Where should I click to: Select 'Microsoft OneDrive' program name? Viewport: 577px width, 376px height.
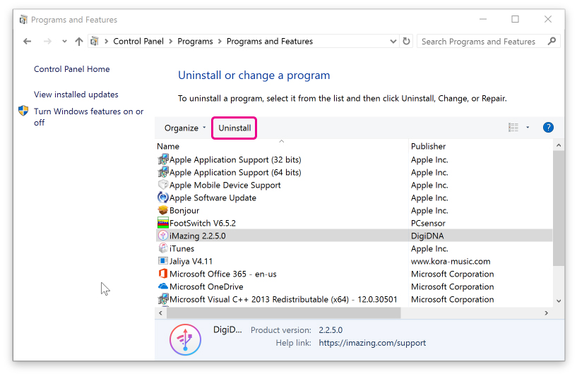click(206, 286)
